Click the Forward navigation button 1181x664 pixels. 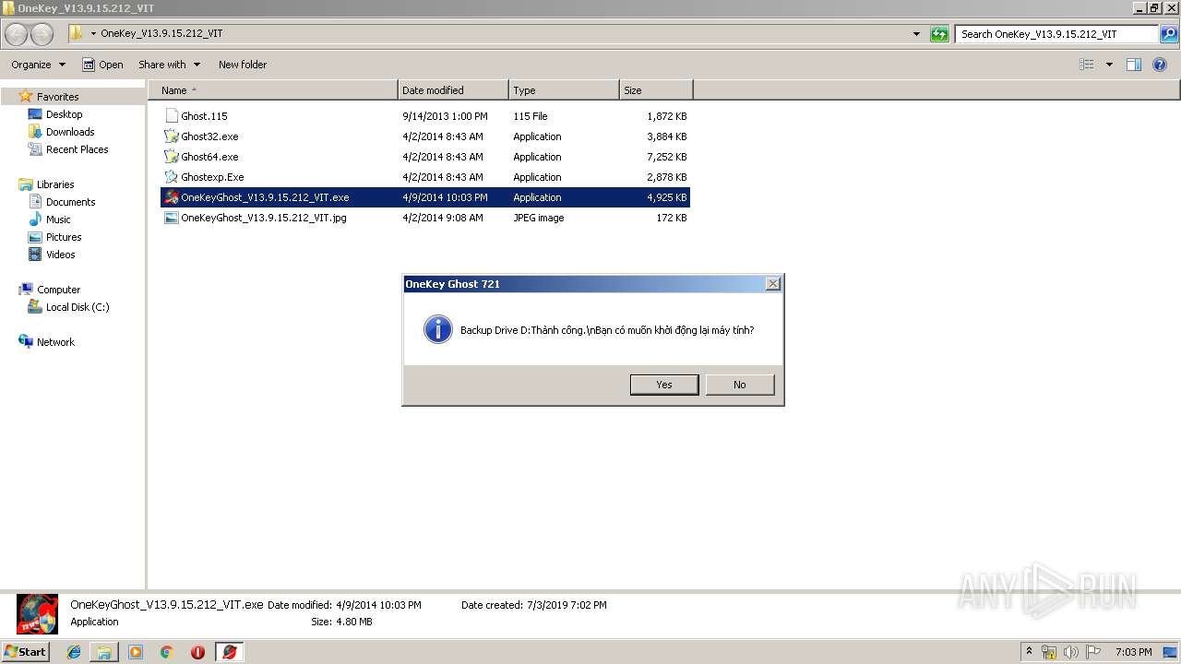point(42,34)
